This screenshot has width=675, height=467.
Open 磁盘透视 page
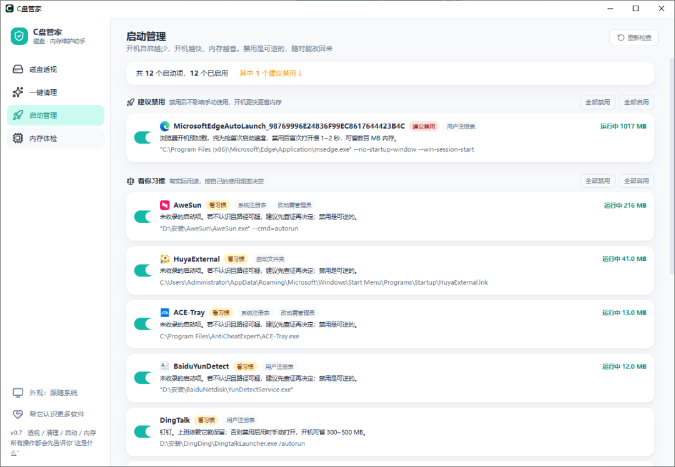pos(56,69)
